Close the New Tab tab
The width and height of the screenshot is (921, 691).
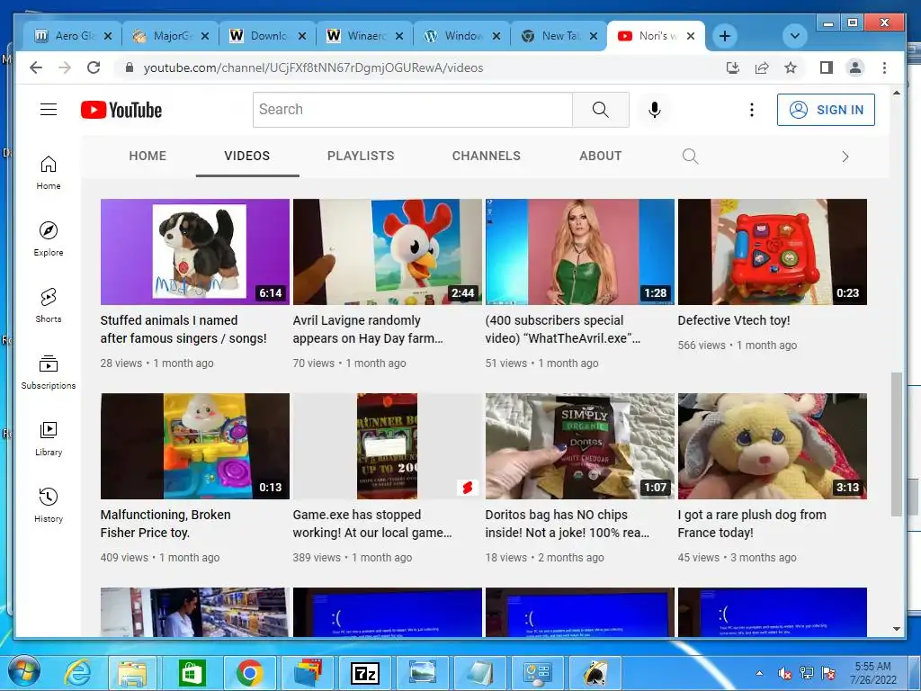click(x=594, y=36)
